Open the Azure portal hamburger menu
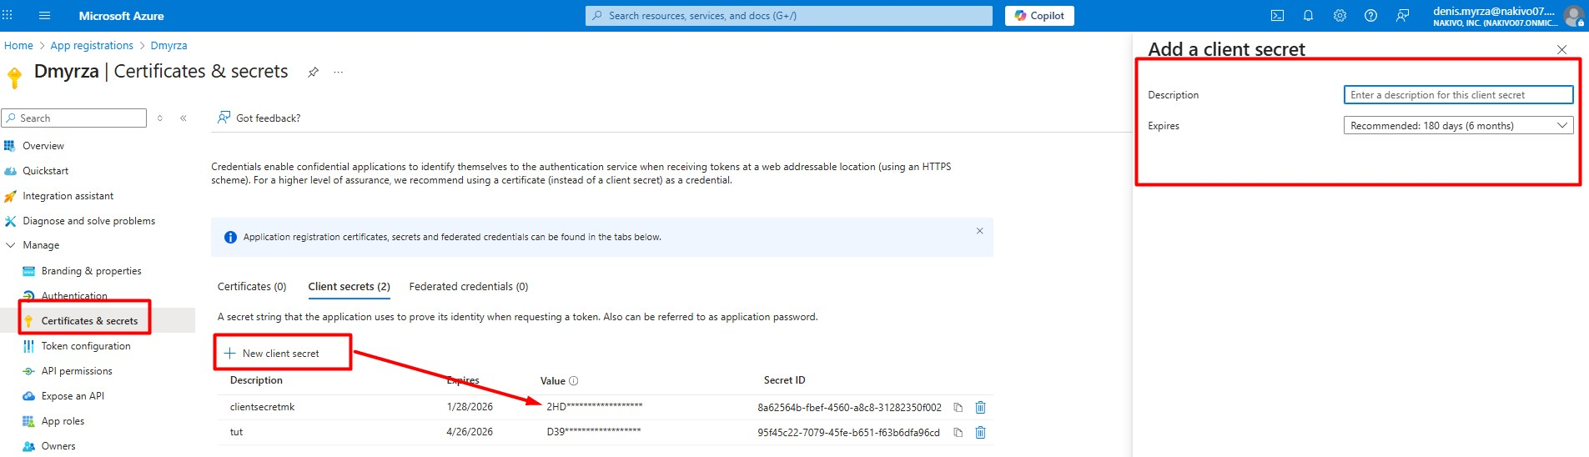The width and height of the screenshot is (1589, 457). pyautogui.click(x=45, y=16)
